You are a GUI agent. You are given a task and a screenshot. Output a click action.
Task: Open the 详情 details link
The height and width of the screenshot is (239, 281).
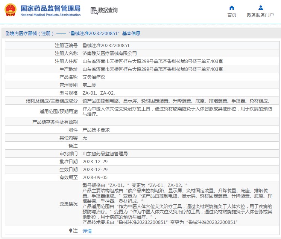[x=87, y=231]
